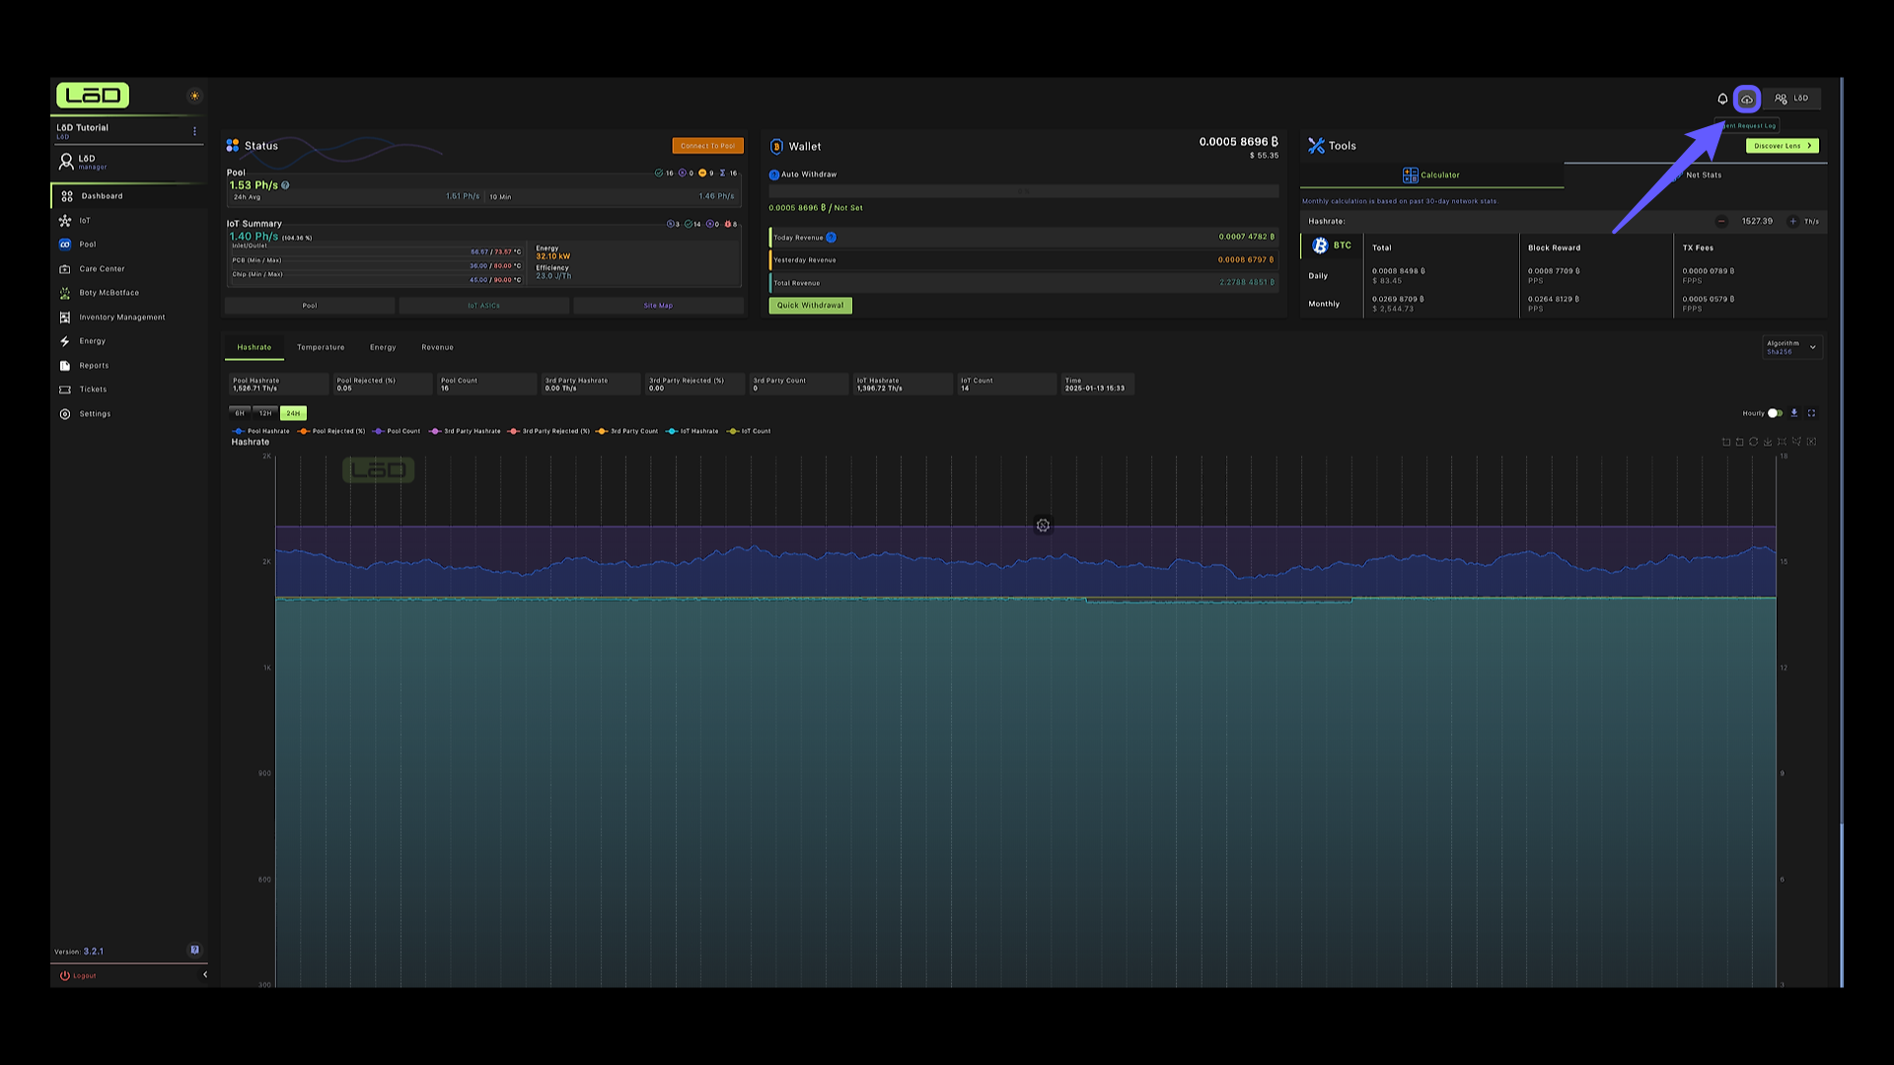The height and width of the screenshot is (1065, 1894).
Task: Click the hashrate value 1527.39 field
Action: click(x=1757, y=222)
